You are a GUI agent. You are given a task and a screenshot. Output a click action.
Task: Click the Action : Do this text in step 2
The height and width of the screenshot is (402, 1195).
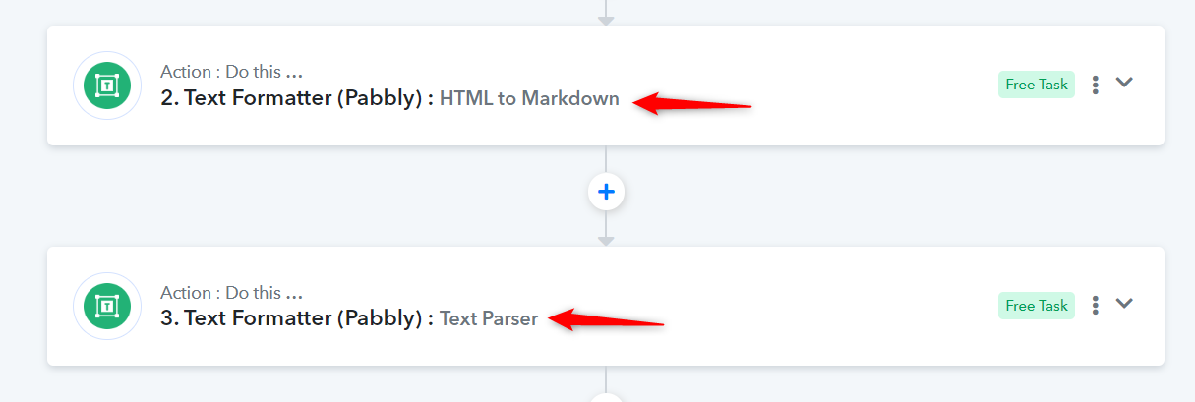[x=231, y=72]
